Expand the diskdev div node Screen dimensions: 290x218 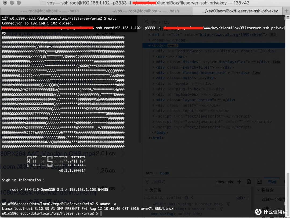tap(153, 62)
